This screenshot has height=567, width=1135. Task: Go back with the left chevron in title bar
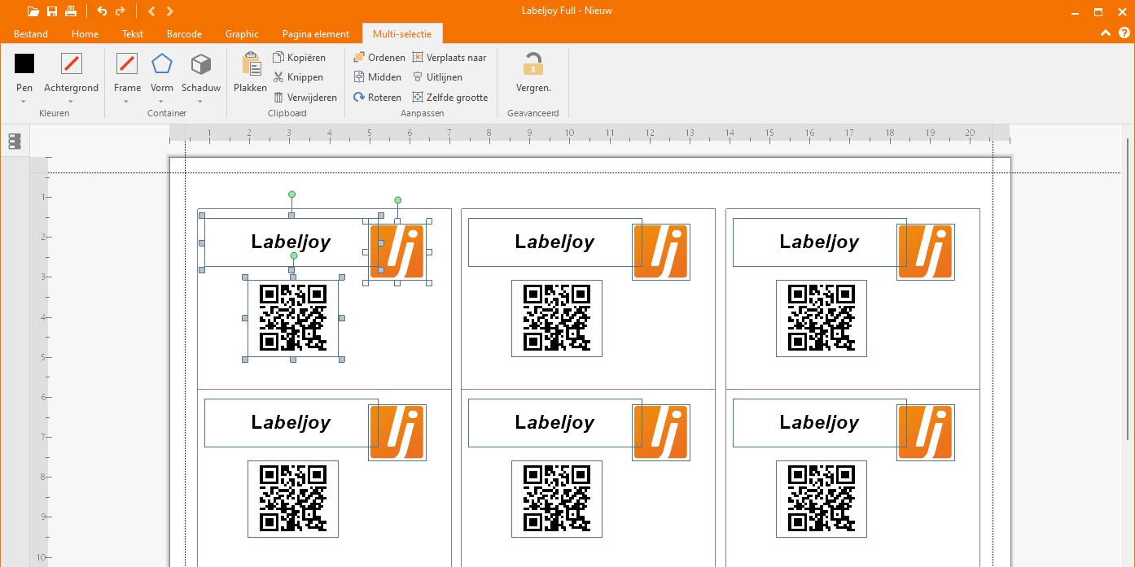tap(151, 11)
